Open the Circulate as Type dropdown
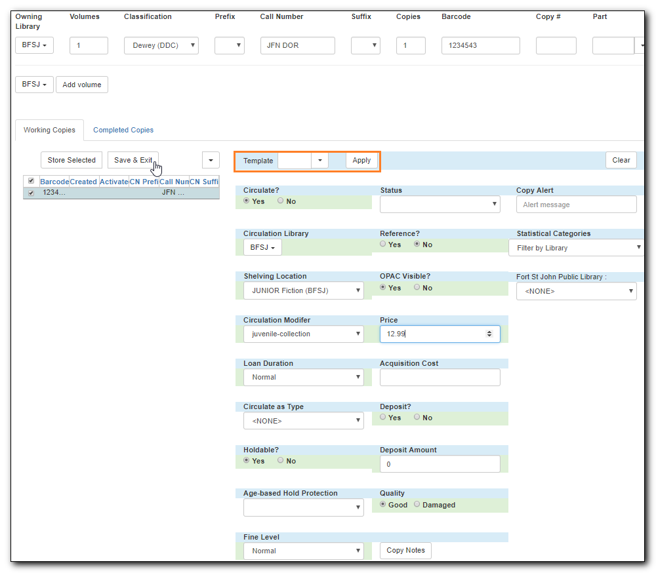656x573 pixels. click(x=304, y=421)
